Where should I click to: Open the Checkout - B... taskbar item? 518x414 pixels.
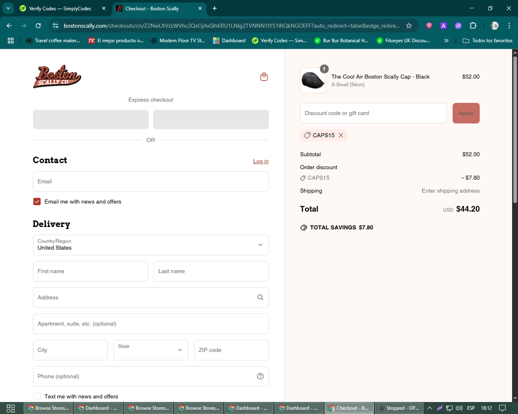pyautogui.click(x=349, y=408)
